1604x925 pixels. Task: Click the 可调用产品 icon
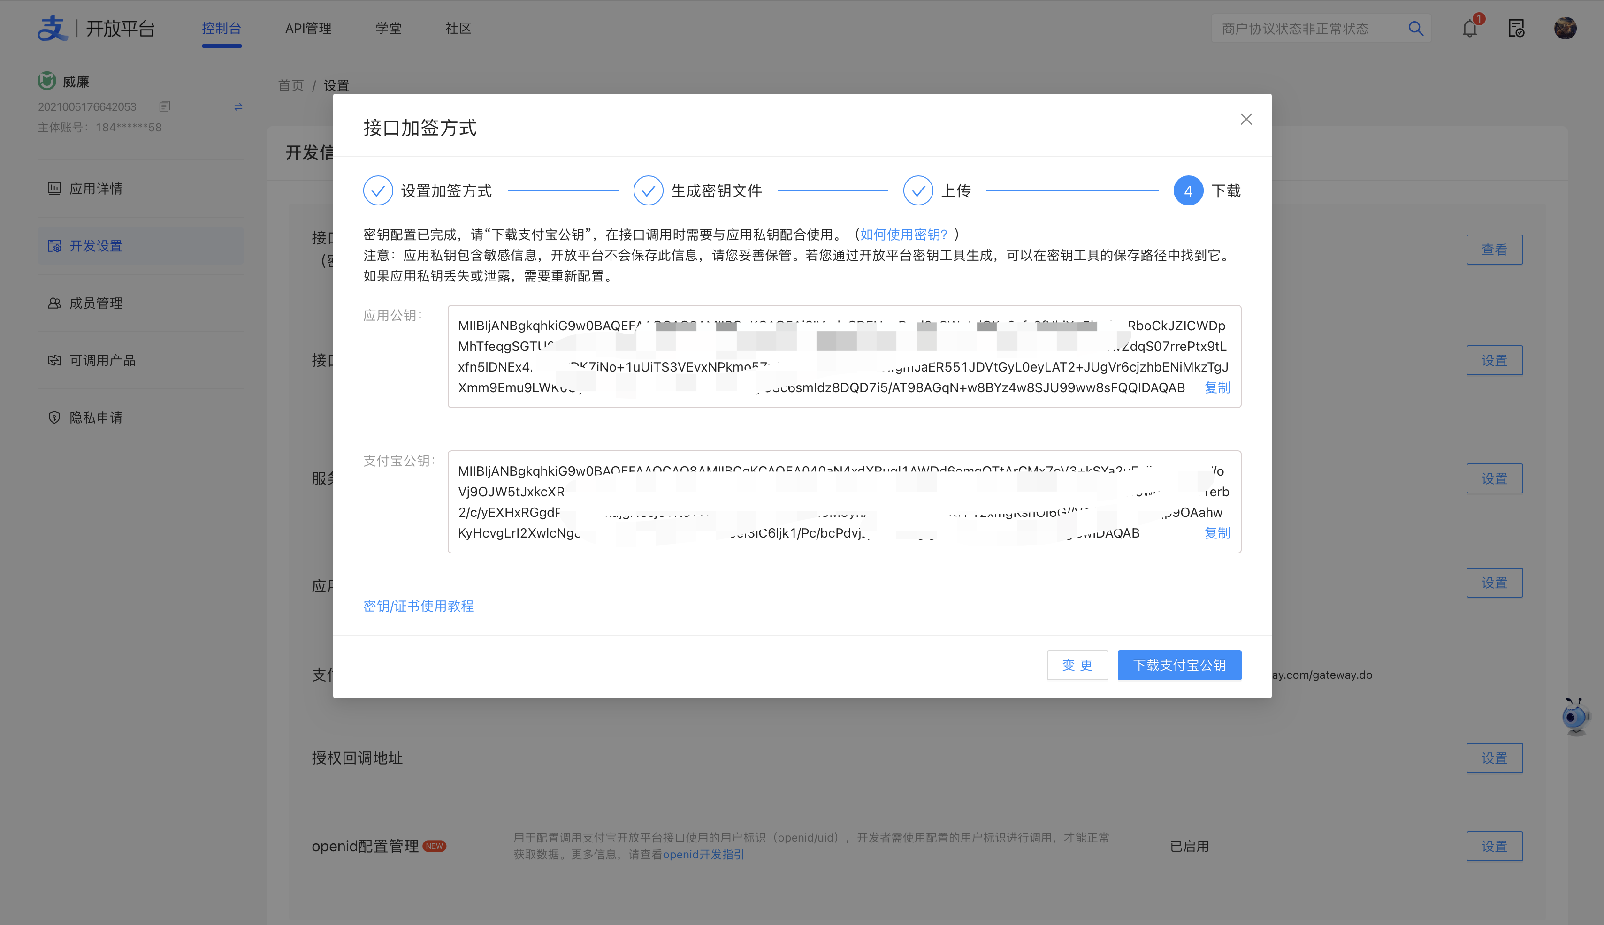coord(54,360)
